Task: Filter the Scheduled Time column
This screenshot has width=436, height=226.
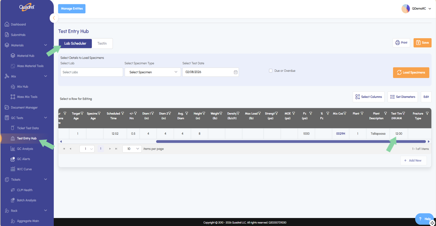Action: pos(123,114)
